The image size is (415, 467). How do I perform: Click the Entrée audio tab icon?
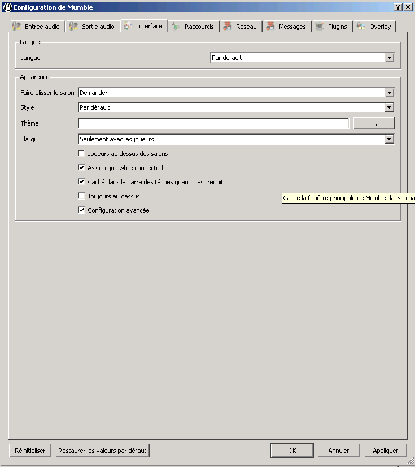point(16,26)
